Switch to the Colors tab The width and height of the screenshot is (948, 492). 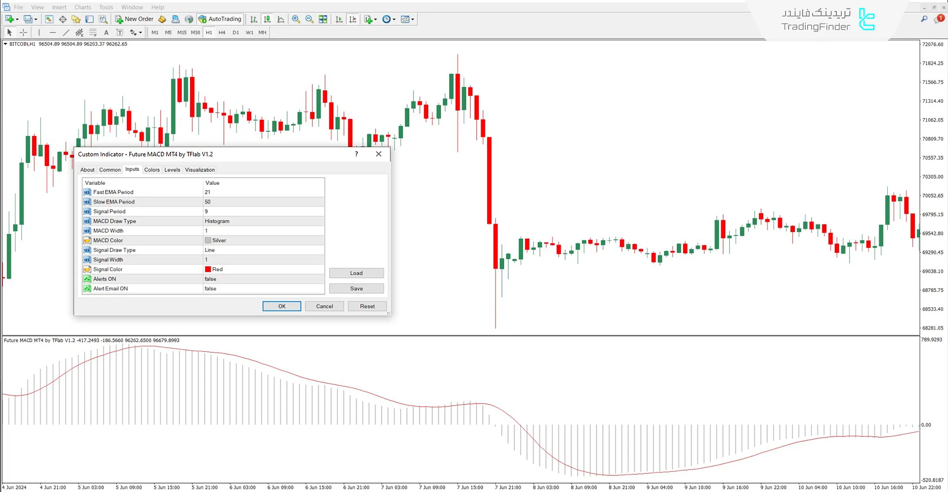point(152,169)
